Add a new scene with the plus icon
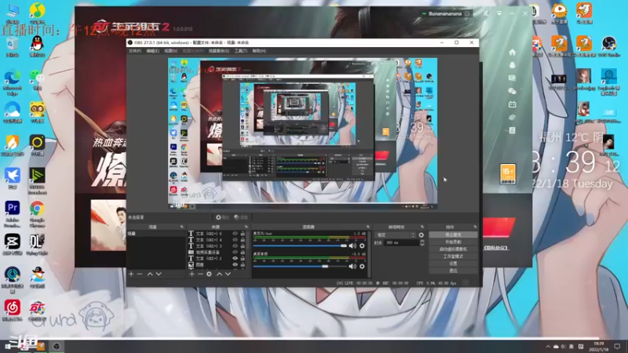 click(131, 274)
